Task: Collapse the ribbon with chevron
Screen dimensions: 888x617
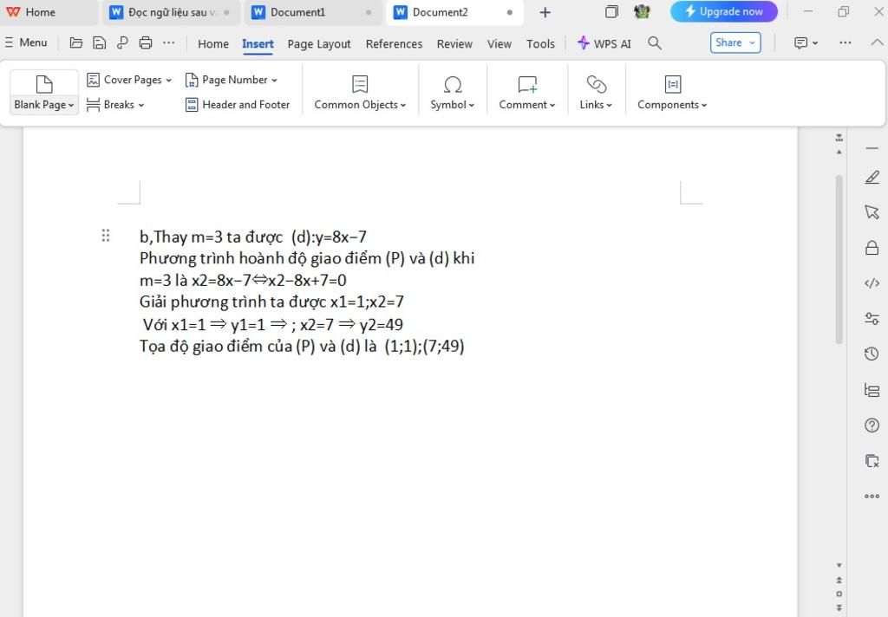Action: 877,42
